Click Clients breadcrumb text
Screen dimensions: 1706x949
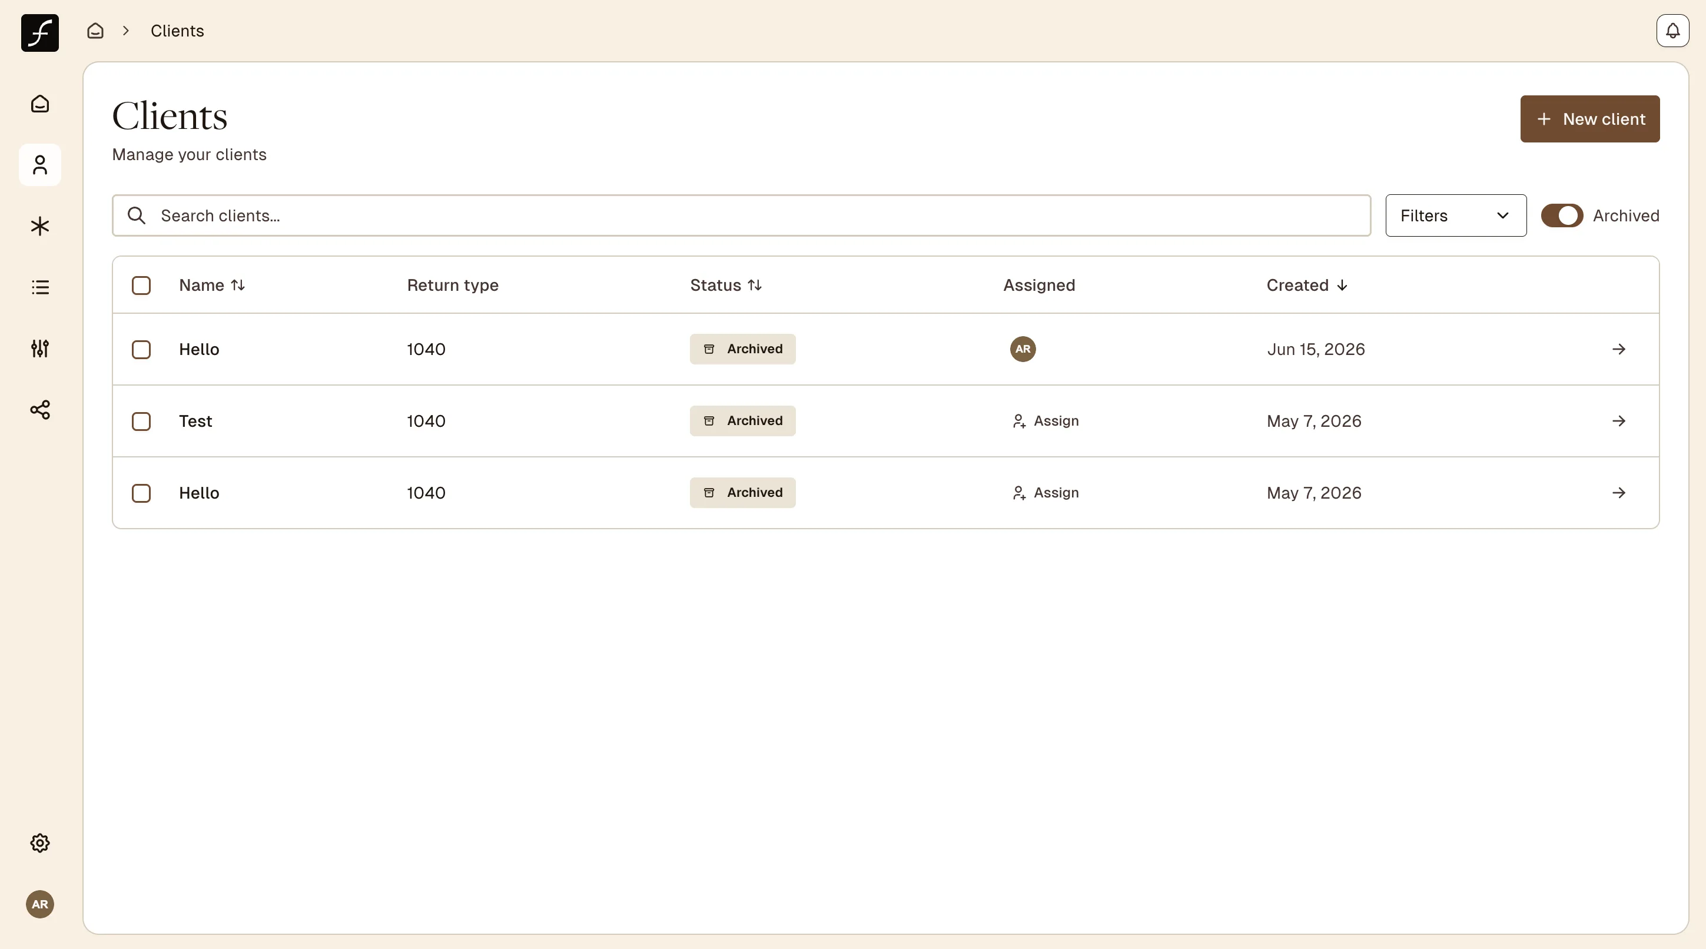[177, 31]
